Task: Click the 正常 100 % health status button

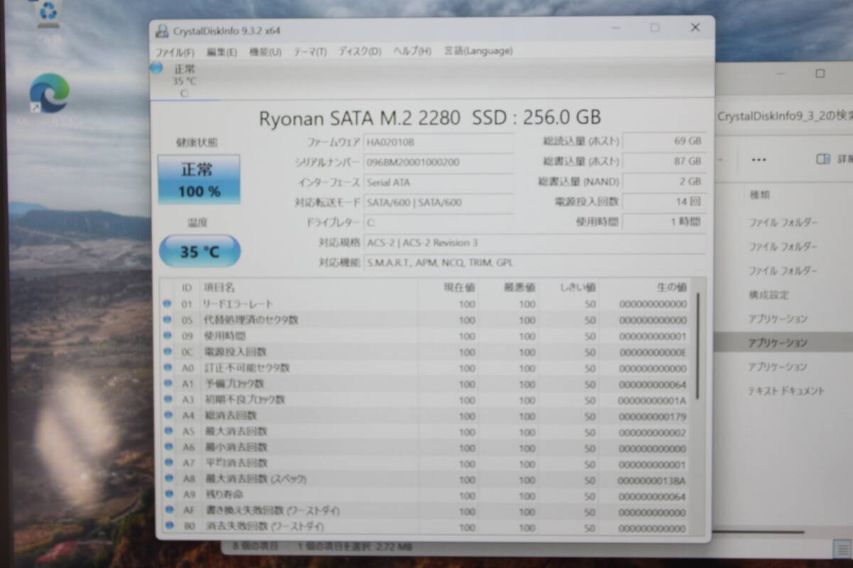Action: pos(199,180)
